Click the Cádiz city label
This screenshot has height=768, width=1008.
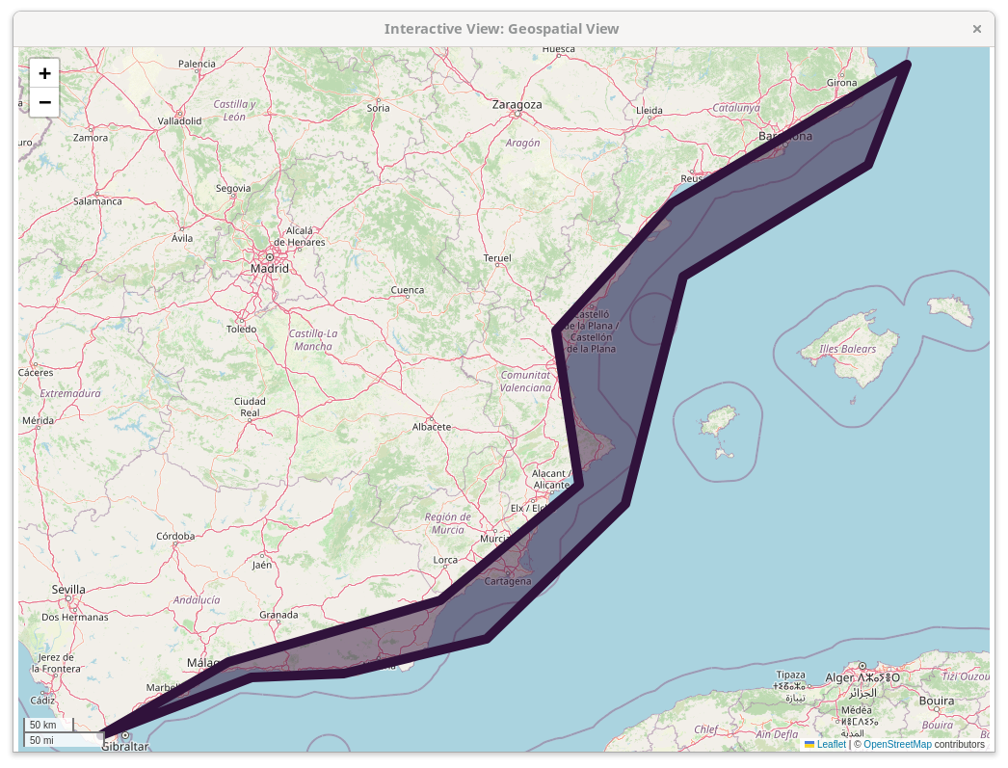42,701
